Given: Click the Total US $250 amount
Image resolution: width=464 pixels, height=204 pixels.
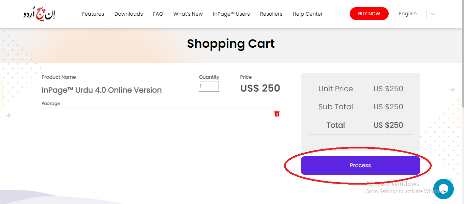Looking at the screenshot, I should point(388,125).
